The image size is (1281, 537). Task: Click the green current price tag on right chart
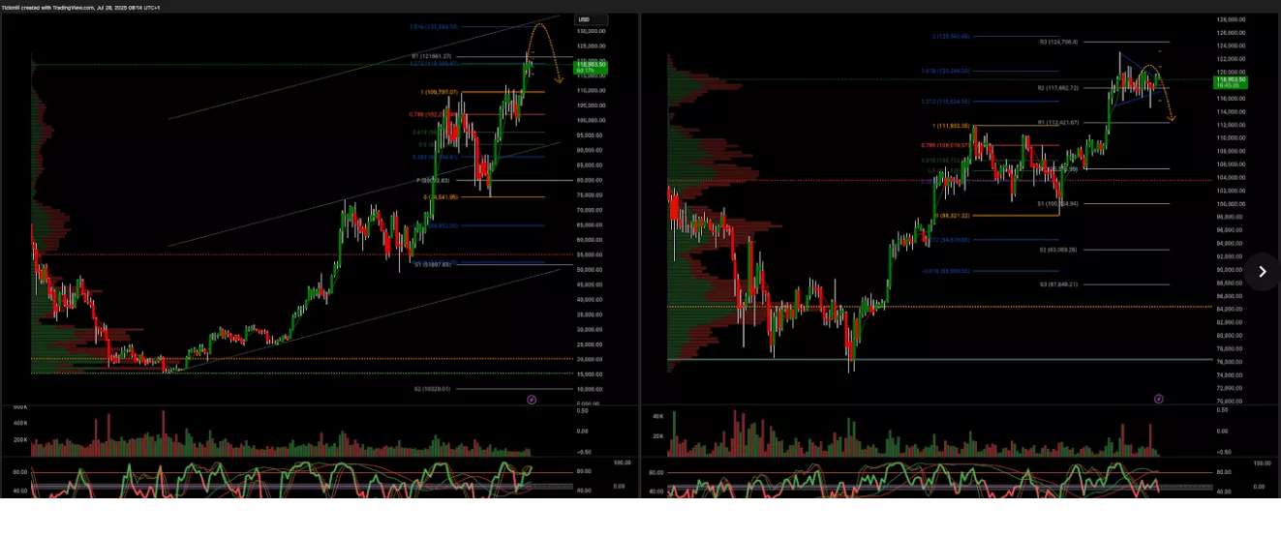(1231, 82)
